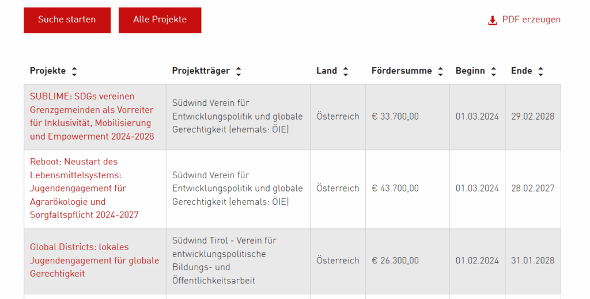This screenshot has height=299, width=590.
Task: Start search with Suche starten button
Action: 67,20
